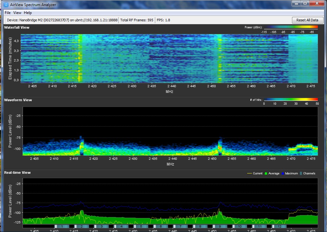Click the Power (dBm) color scale bar
The image size is (327, 232).
pos(291,28)
